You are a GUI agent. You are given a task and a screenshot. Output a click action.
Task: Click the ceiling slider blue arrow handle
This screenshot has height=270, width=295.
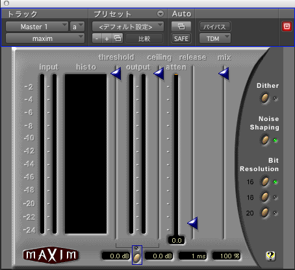coord(159,74)
